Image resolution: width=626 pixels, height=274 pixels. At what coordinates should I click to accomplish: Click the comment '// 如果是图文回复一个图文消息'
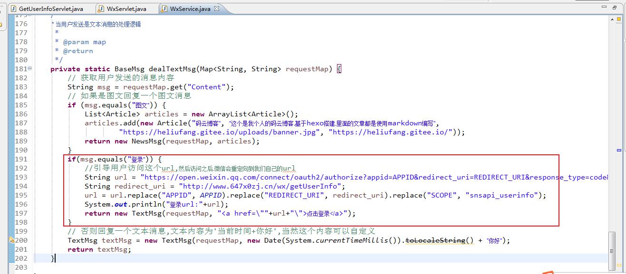point(129,96)
